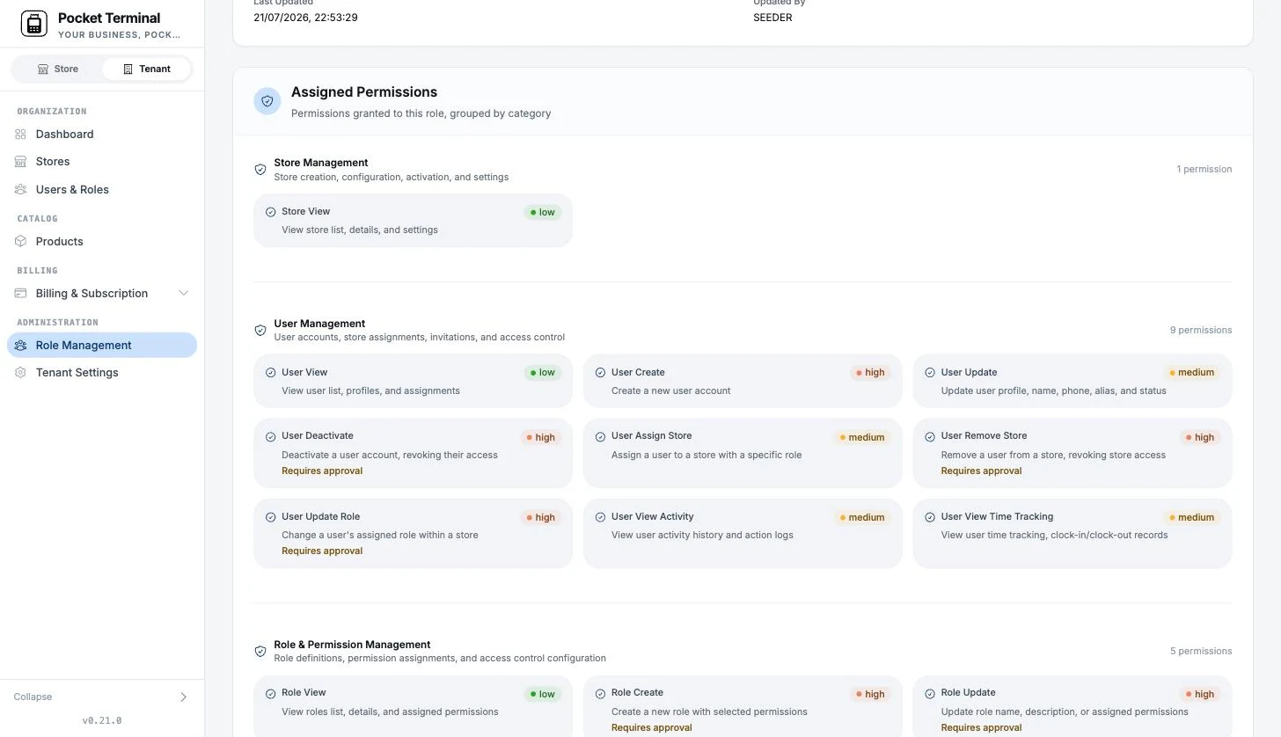Click the Products box icon

[20, 241]
